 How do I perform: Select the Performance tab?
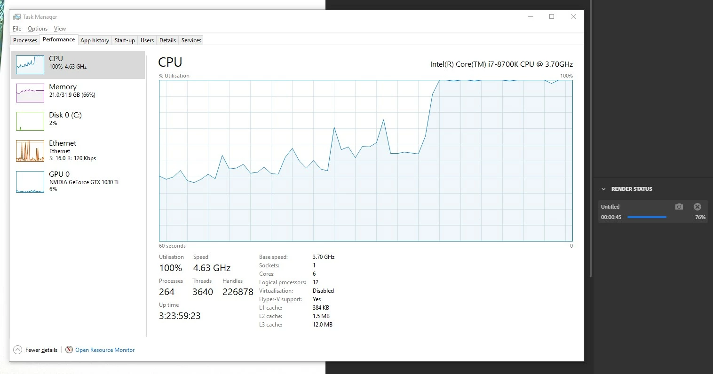59,39
